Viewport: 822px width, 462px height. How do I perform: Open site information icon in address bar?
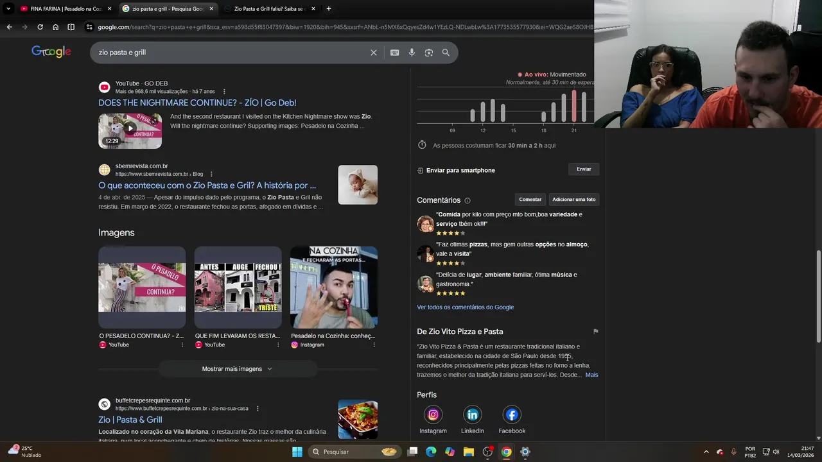[90, 27]
